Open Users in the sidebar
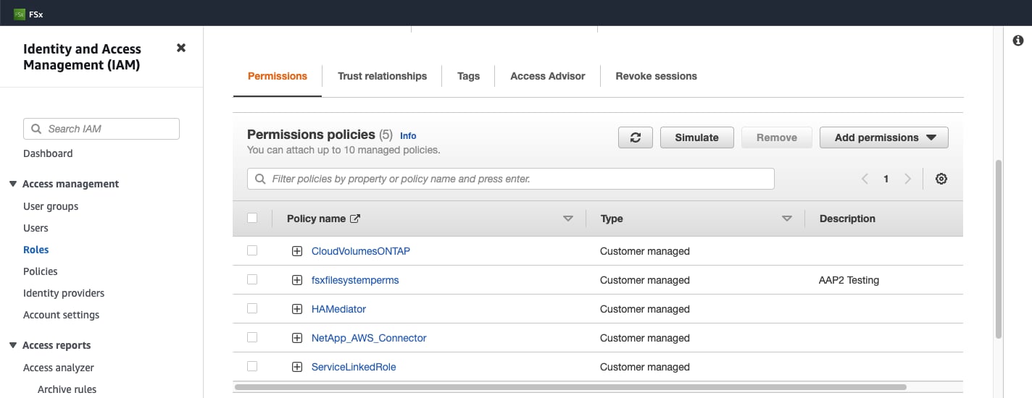 pyautogui.click(x=36, y=228)
